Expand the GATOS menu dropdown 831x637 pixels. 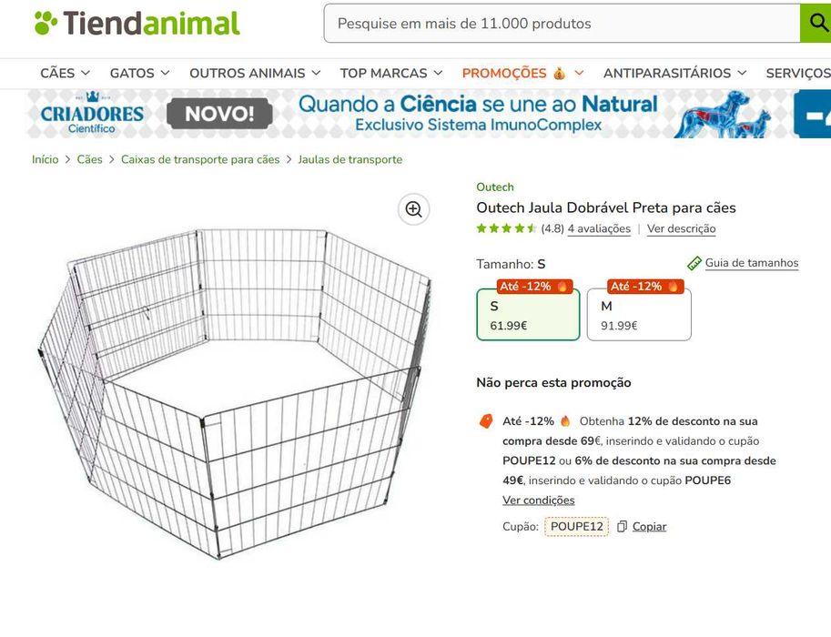pos(139,73)
